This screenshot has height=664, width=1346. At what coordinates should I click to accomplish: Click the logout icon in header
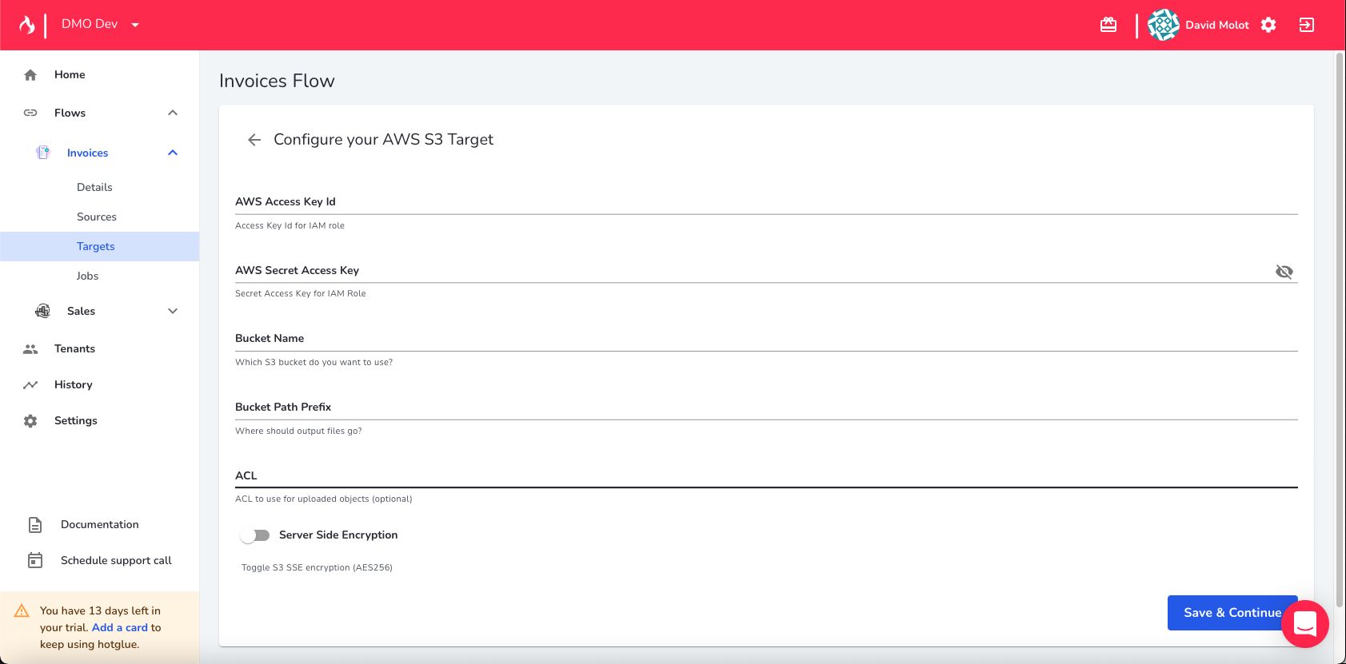tap(1307, 25)
